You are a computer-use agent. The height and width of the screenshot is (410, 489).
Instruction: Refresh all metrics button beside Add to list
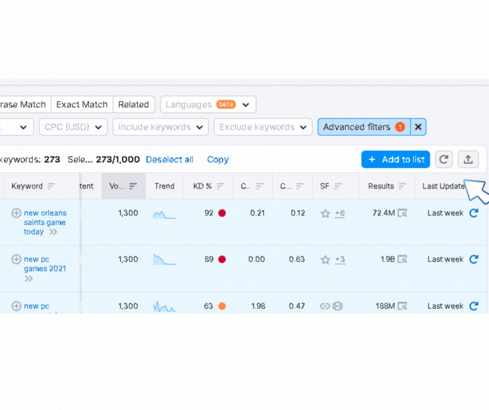pos(444,159)
